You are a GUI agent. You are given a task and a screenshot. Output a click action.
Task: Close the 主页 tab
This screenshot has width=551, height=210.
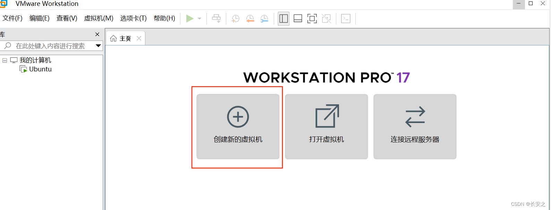pyautogui.click(x=139, y=38)
